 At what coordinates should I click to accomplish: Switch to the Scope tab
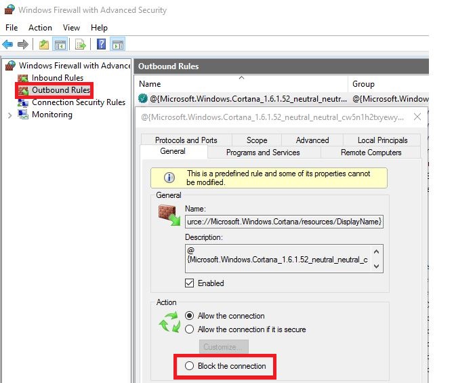pyautogui.click(x=257, y=140)
